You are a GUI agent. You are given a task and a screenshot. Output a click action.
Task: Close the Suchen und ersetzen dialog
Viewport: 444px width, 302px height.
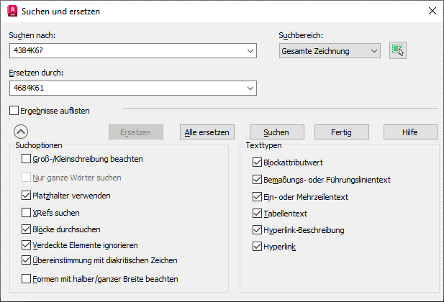432,11
